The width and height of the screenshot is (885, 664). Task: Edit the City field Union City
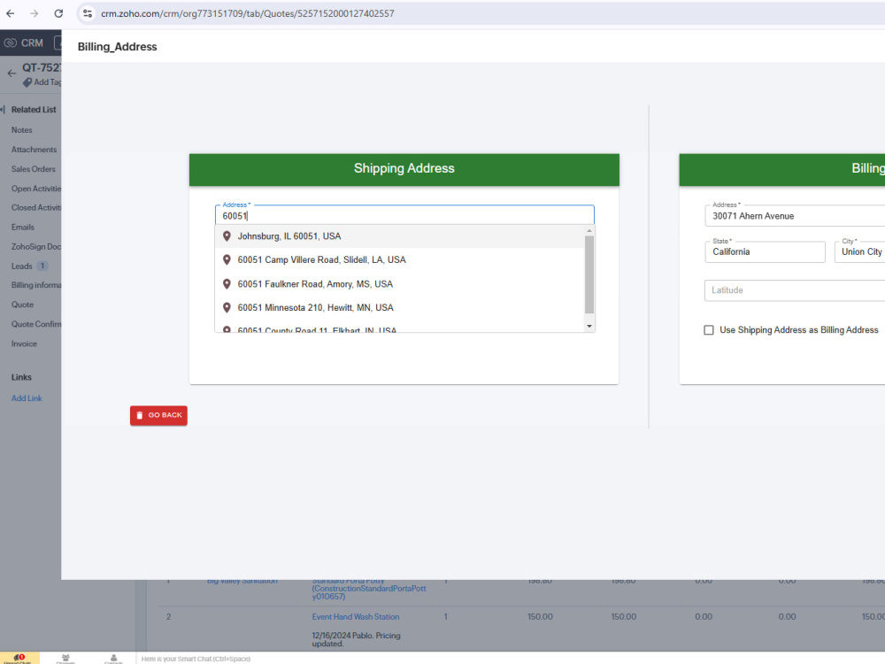859,251
